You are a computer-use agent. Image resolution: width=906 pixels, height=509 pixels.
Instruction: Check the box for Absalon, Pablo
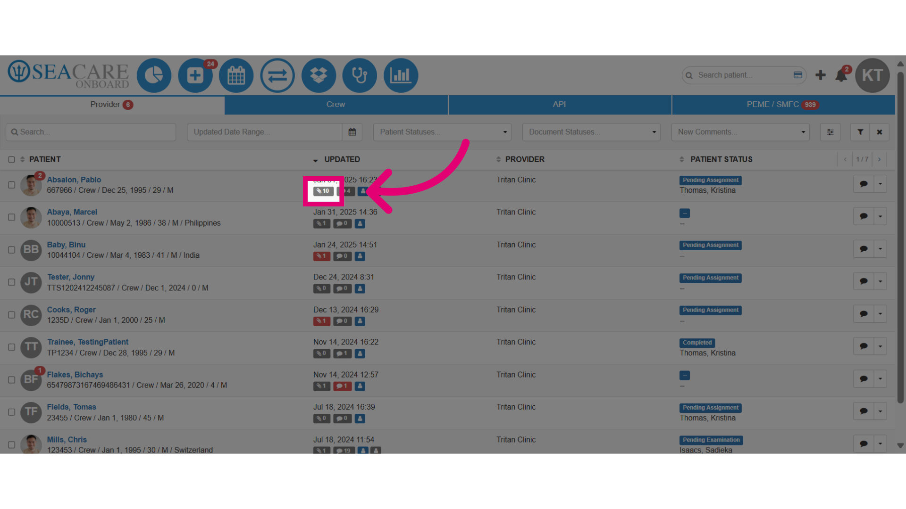point(11,185)
